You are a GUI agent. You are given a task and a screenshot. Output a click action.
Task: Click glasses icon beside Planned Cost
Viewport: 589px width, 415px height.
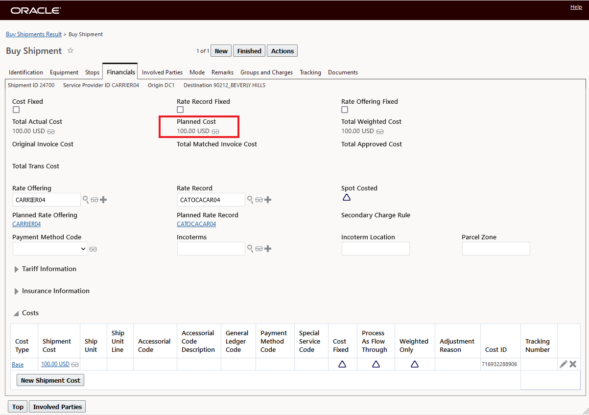[215, 132]
